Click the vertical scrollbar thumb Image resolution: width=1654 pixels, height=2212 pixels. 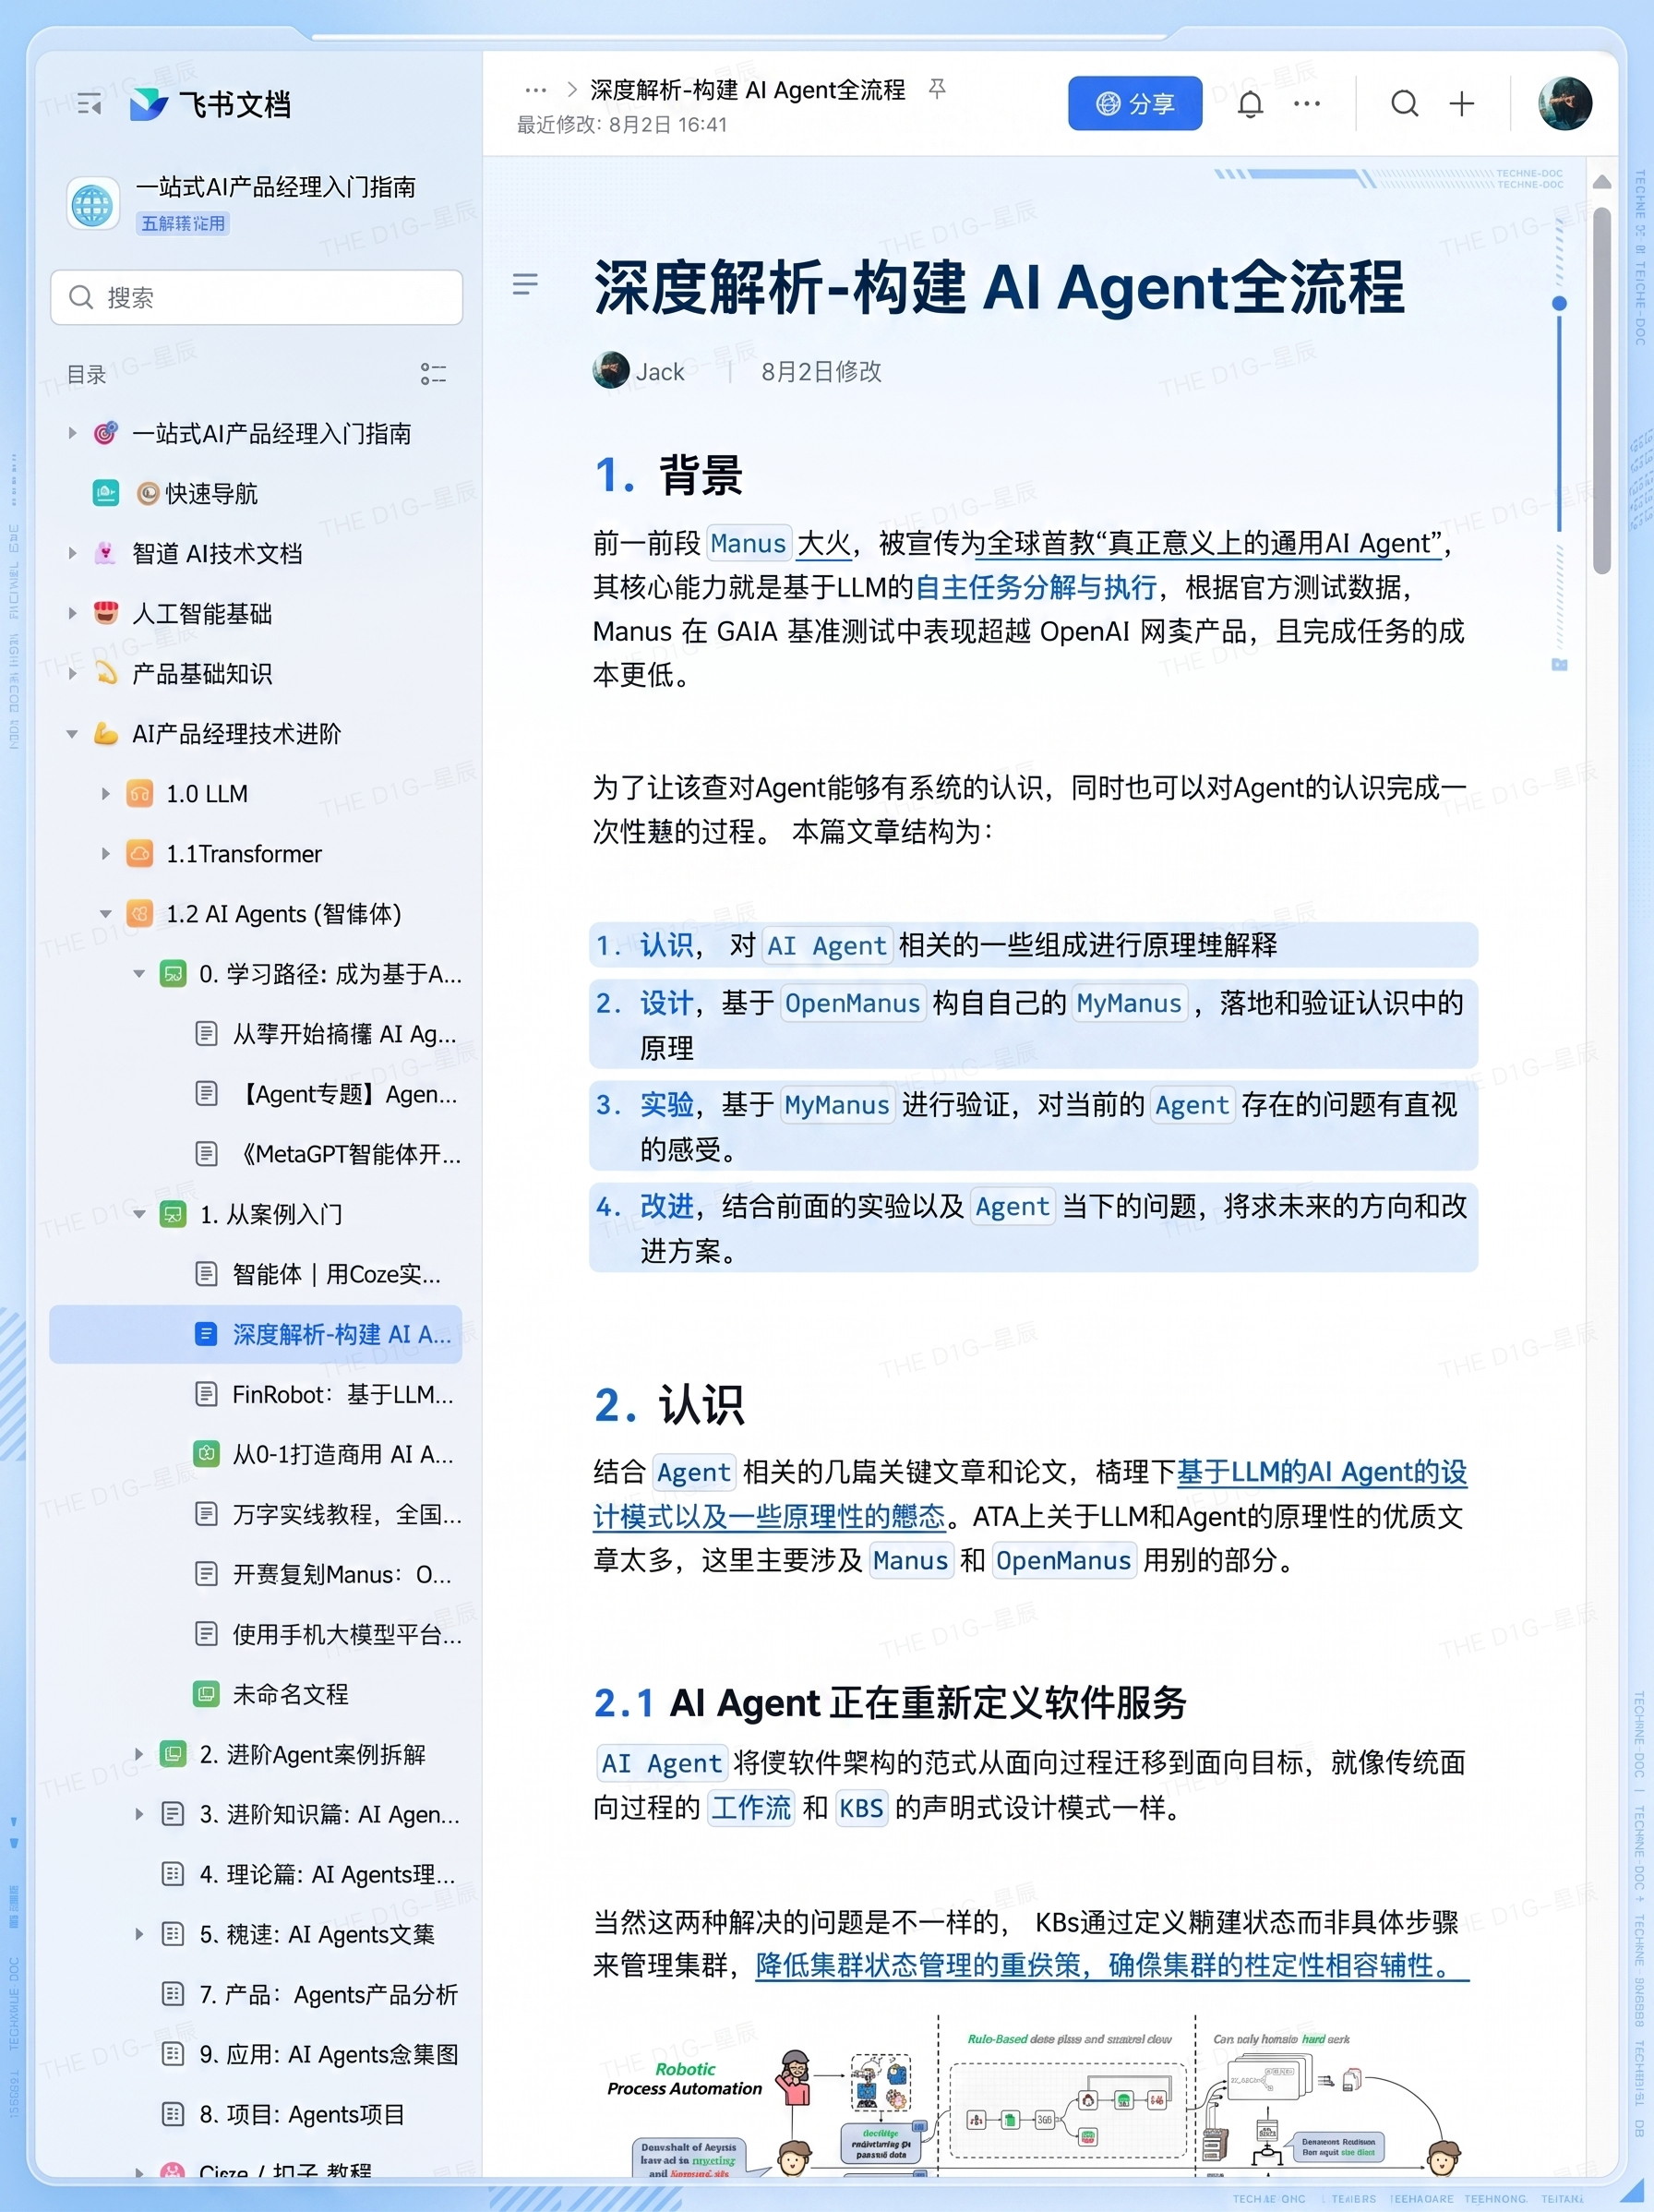[x=1601, y=390]
